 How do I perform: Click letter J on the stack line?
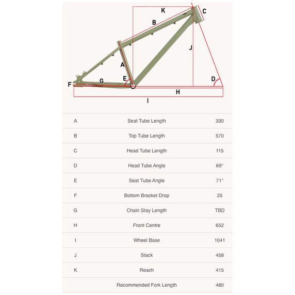coord(191,47)
